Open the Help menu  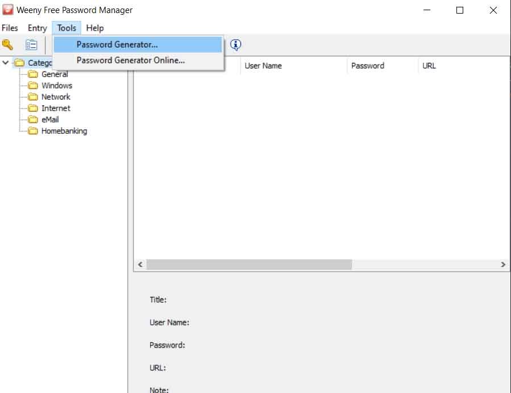point(95,28)
